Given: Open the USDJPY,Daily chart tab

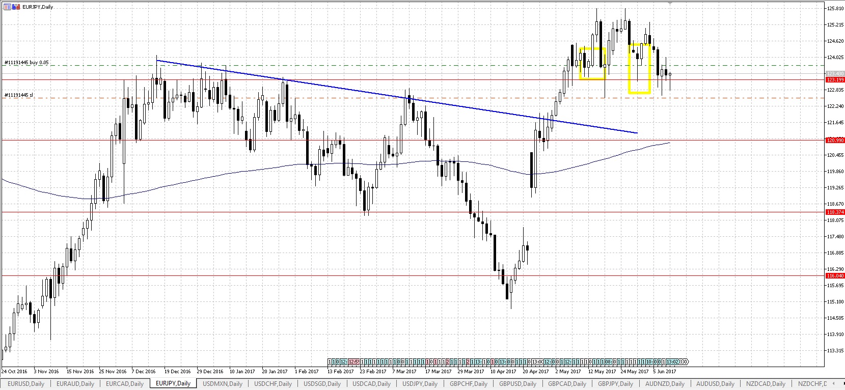Looking at the screenshot, I should [420, 384].
